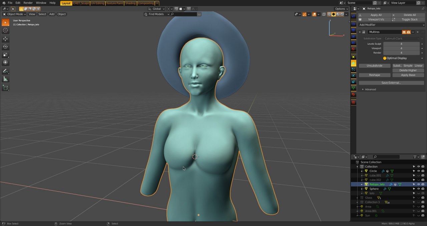Select the Annotate pencil tool

5,71
